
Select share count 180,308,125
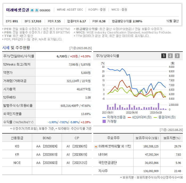click(151, 146)
